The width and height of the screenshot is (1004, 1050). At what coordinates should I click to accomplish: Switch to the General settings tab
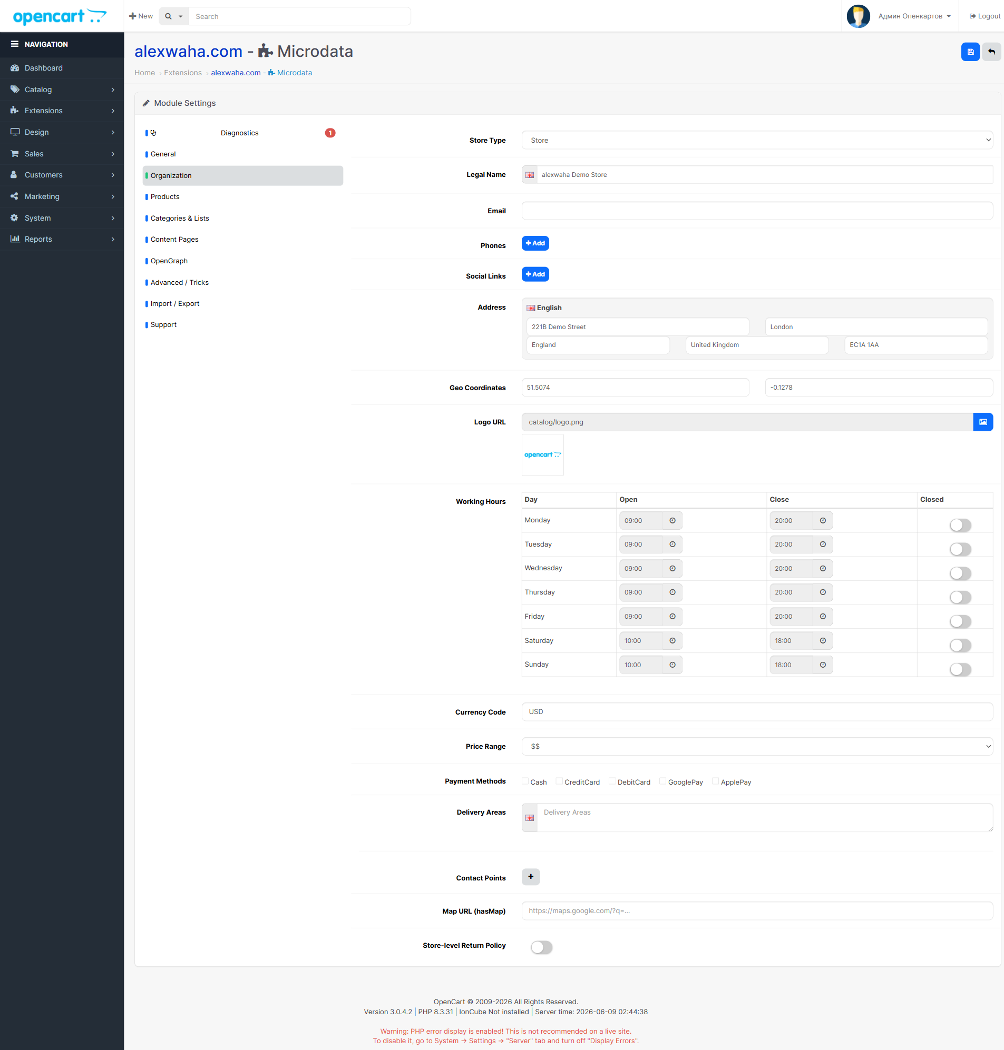click(x=243, y=154)
